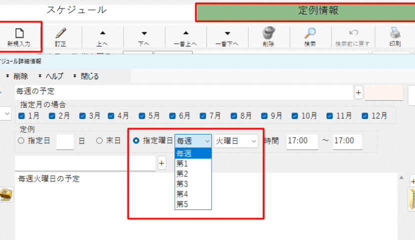Choose 第3 from the open dropdown list
The height and width of the screenshot is (240, 415).
pyautogui.click(x=181, y=183)
